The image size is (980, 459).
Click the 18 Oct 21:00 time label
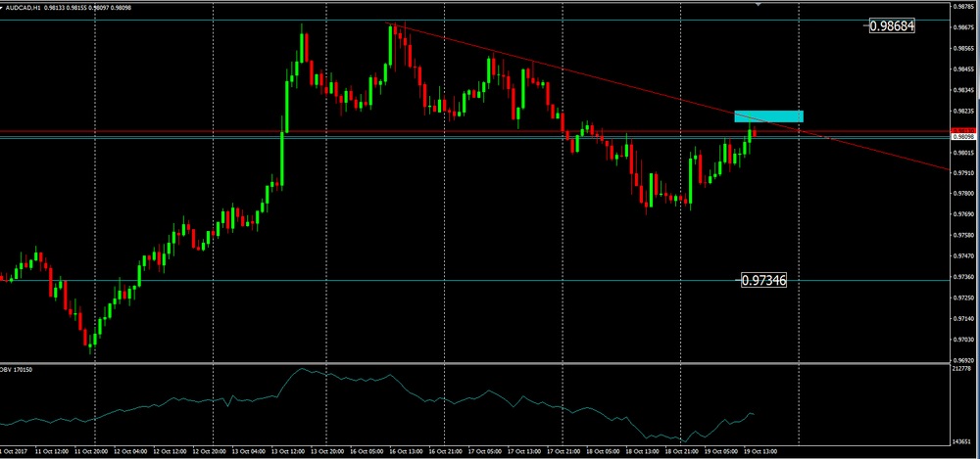681,450
